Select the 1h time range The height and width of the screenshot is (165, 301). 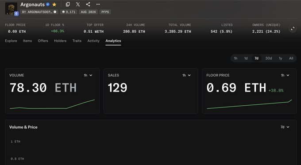pyautogui.click(x=235, y=58)
